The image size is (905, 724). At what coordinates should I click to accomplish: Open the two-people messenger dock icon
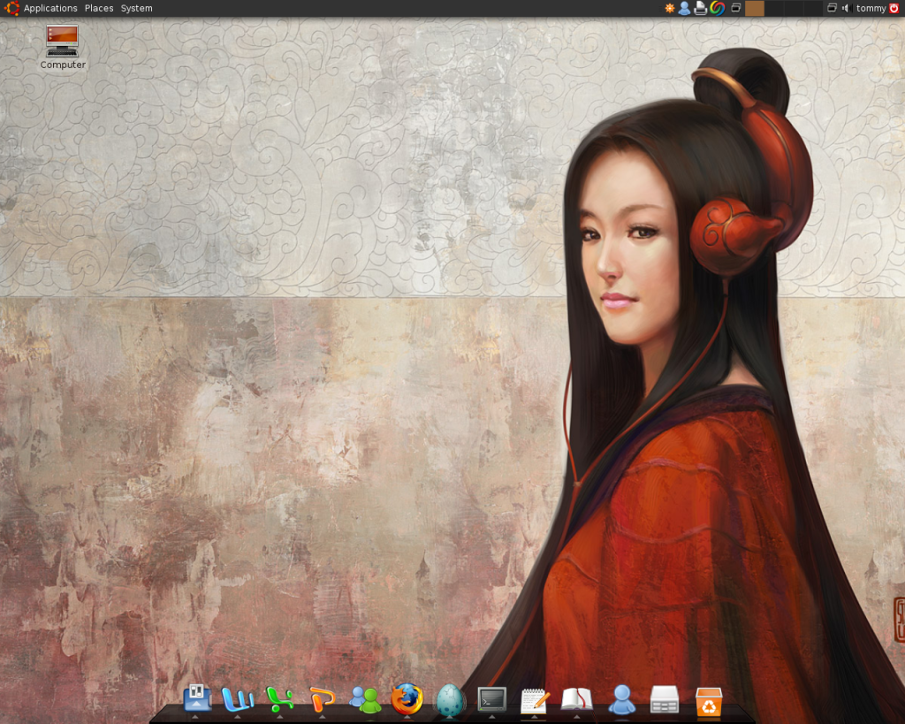coord(365,699)
